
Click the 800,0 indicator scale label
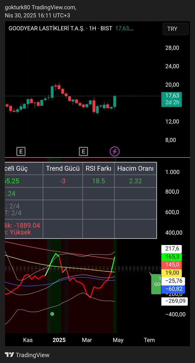point(172,192)
